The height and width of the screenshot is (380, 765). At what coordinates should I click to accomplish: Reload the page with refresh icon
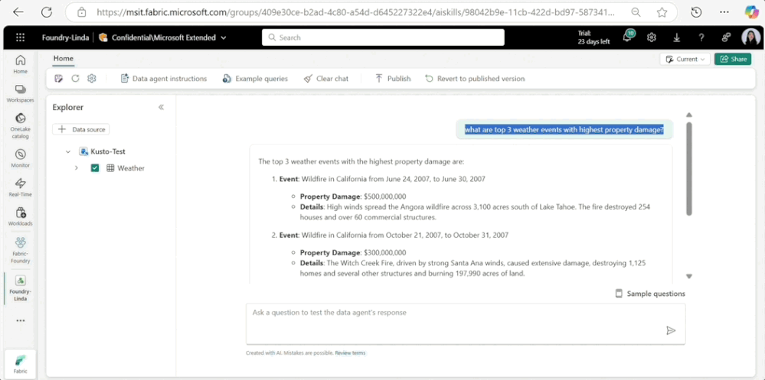click(47, 12)
